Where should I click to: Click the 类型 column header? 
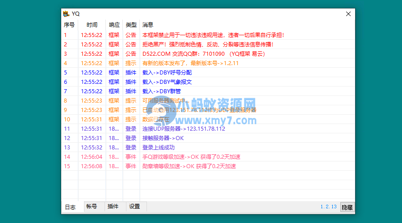click(131, 25)
